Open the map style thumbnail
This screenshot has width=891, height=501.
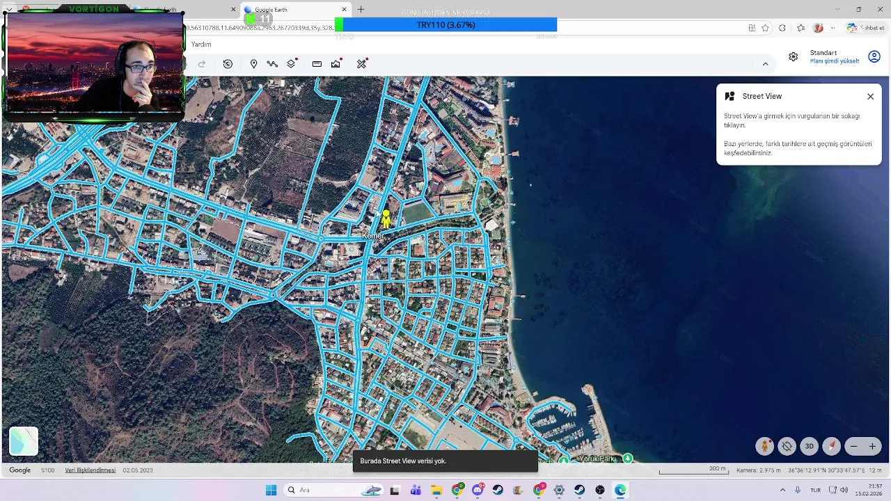[24, 441]
